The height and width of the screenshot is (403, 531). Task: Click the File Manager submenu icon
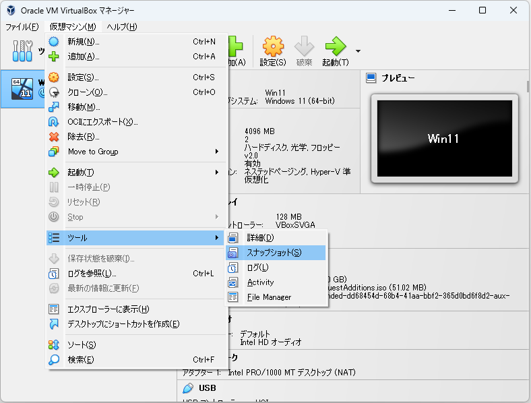coord(232,297)
